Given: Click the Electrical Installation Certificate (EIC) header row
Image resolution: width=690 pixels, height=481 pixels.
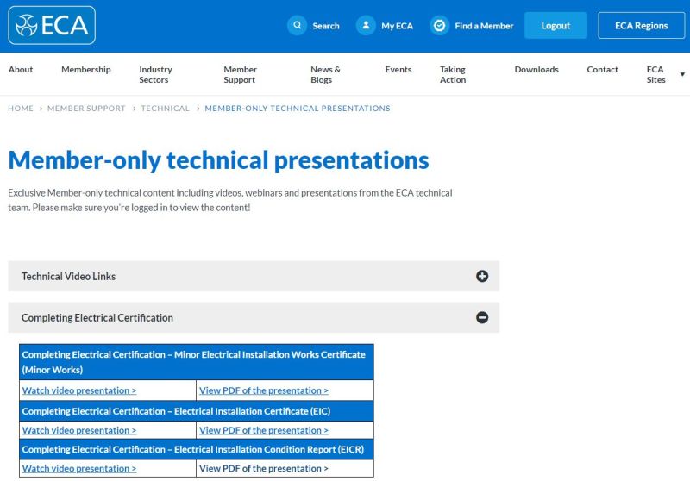Looking at the screenshot, I should (x=197, y=411).
